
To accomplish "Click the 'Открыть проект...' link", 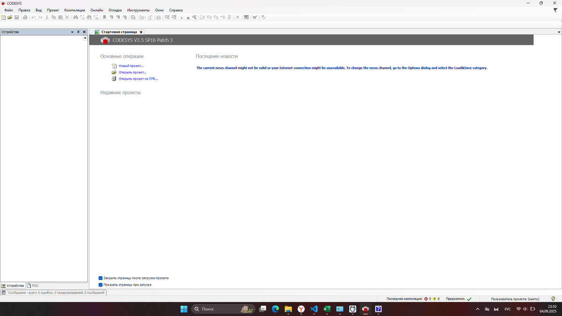I will click(x=133, y=73).
